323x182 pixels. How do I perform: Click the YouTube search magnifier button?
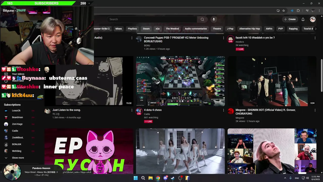pos(202,19)
